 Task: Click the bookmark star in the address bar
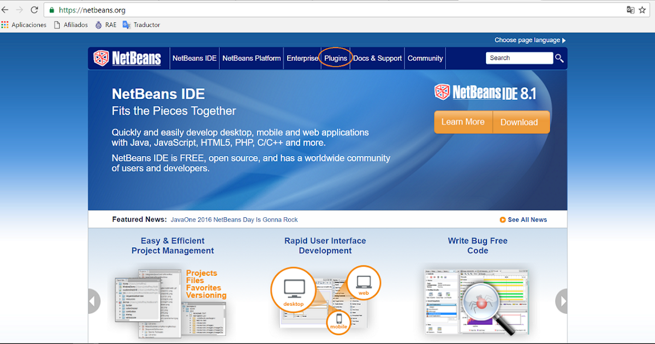pos(642,9)
